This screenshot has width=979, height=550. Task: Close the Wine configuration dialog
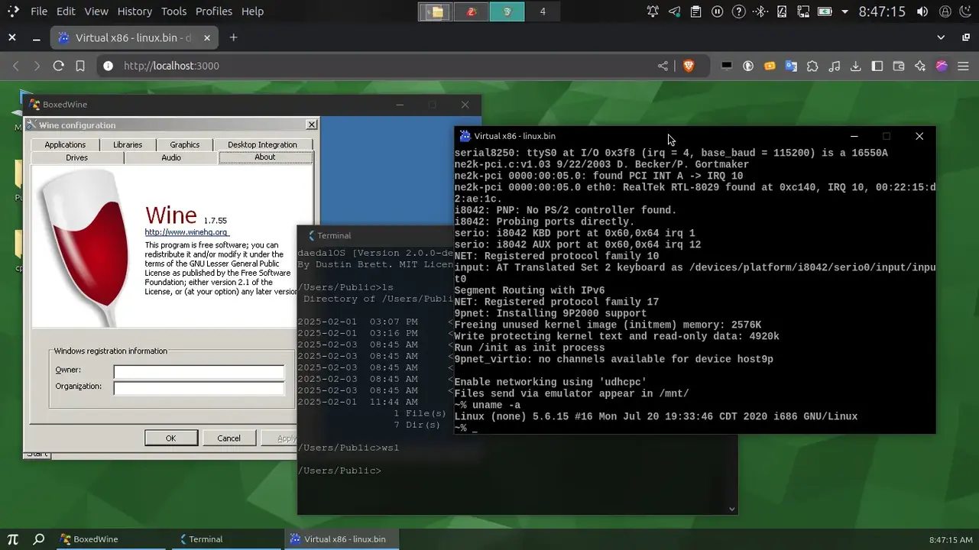click(311, 125)
